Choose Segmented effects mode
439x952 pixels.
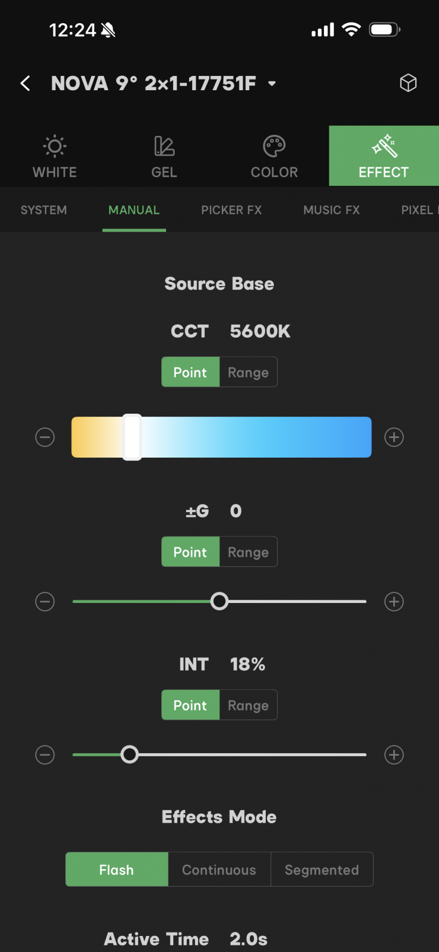(x=322, y=870)
